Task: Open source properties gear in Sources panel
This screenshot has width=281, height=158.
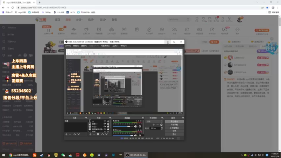Action: 98,134
